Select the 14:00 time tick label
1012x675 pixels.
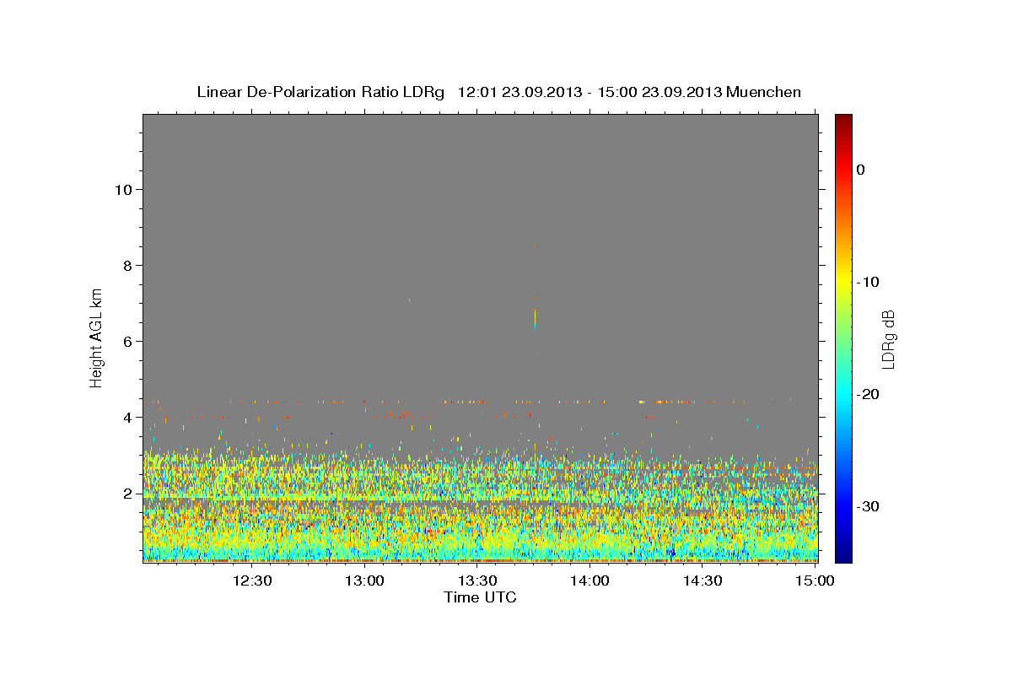pos(589,581)
